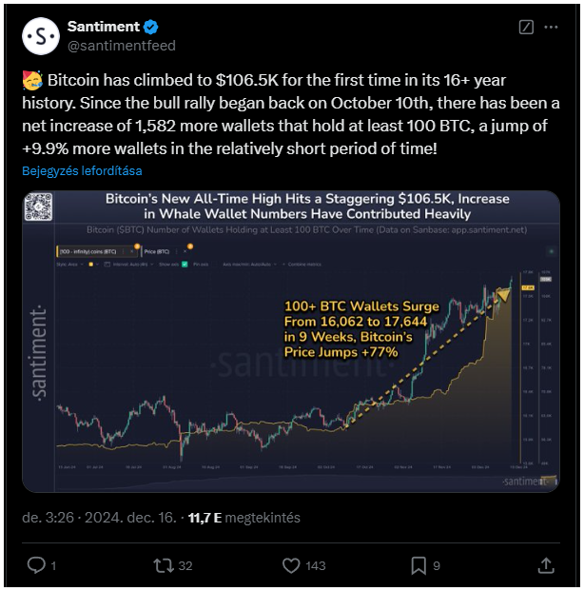The height and width of the screenshot is (591, 584).
Task: Like the post with heart icon
Action: coord(291,565)
